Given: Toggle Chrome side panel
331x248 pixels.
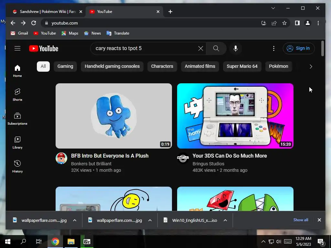Looking at the screenshot, I should [297, 23].
